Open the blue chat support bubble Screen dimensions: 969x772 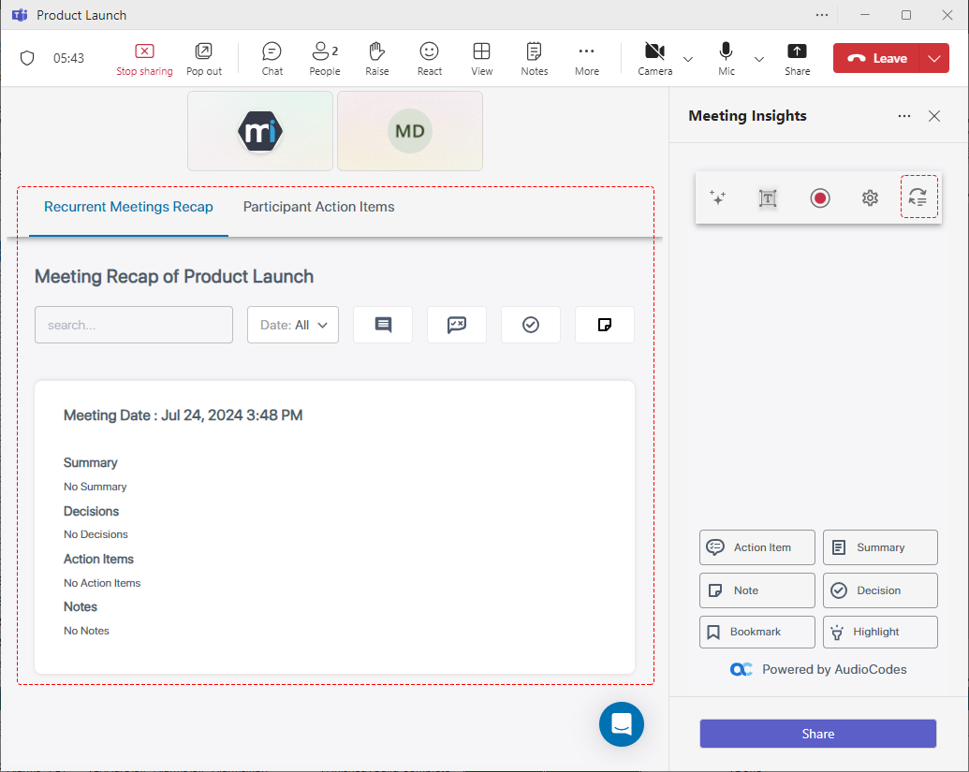(622, 724)
